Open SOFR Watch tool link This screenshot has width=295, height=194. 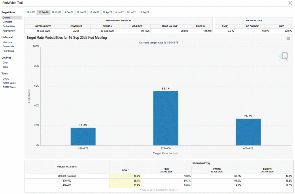click(x=10, y=83)
